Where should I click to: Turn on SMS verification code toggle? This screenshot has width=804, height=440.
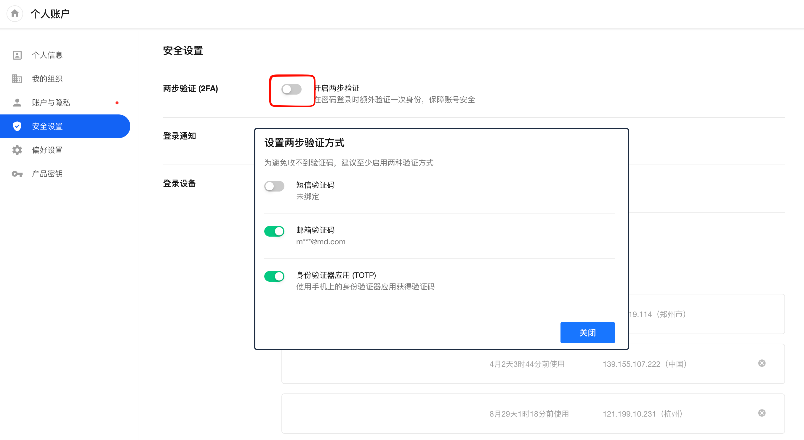(x=274, y=186)
